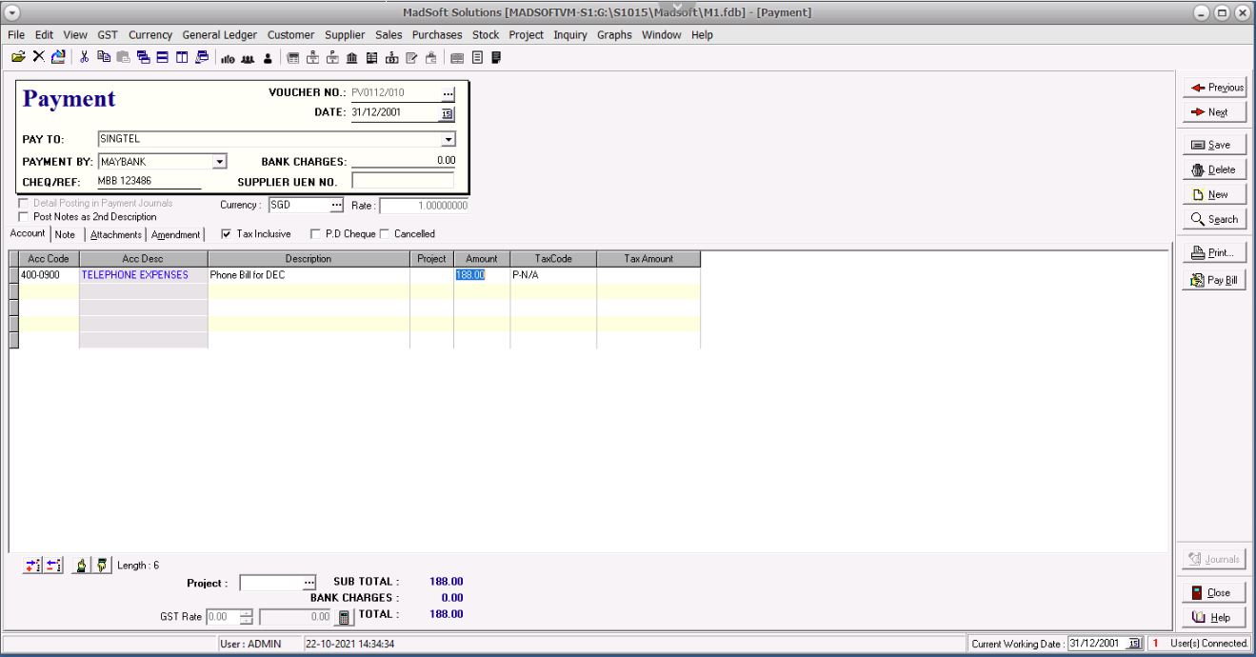Click the copy toolbar icon
Viewport: 1256px width, 657px height.
tap(104, 56)
